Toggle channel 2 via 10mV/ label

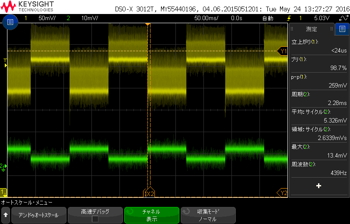point(89,18)
